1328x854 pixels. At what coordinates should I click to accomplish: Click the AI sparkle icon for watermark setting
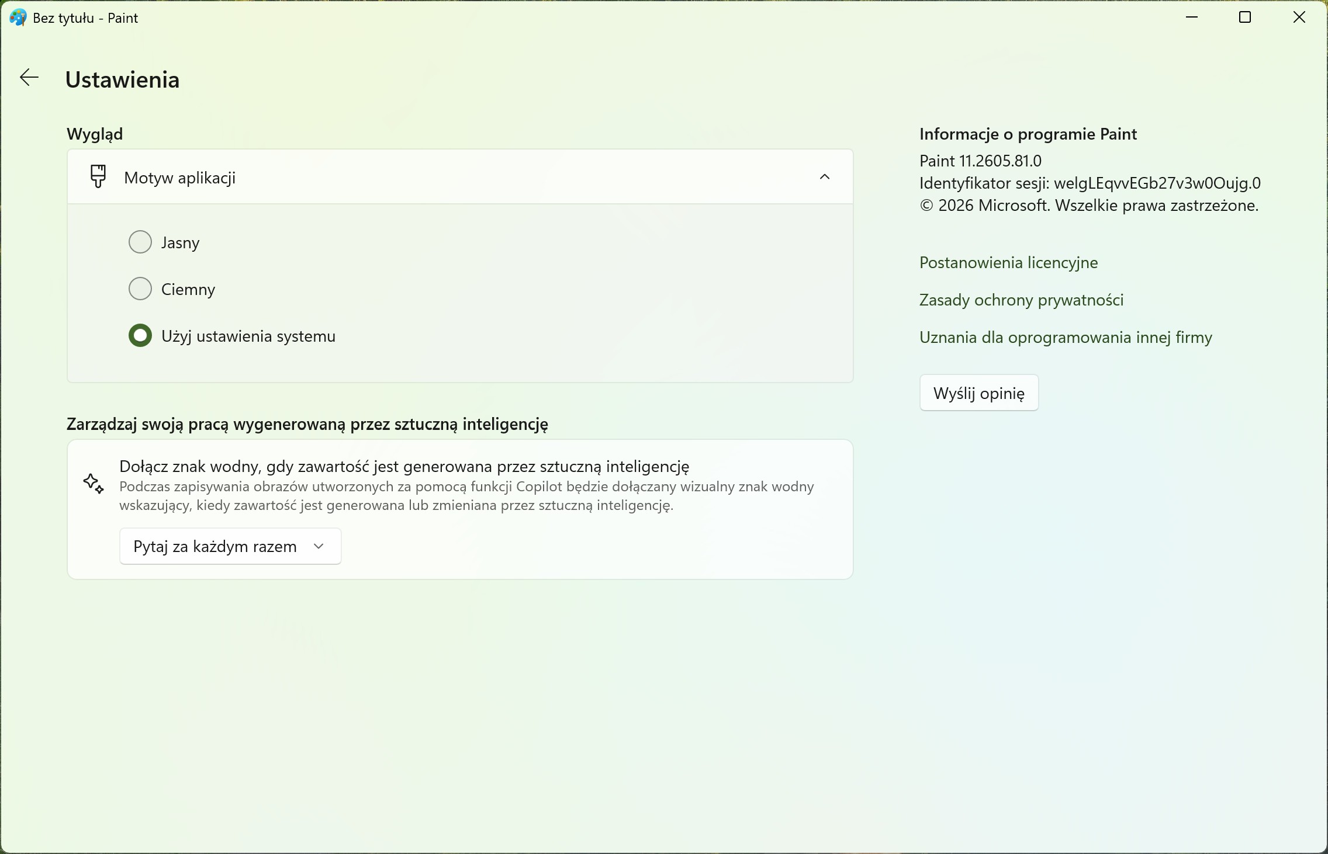click(94, 484)
